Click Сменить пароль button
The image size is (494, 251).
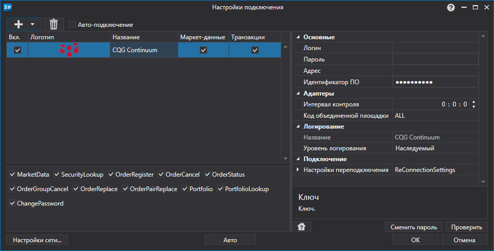(x=413, y=227)
